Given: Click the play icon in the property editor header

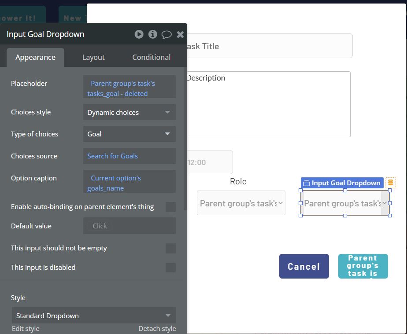Looking at the screenshot, I should pos(139,34).
